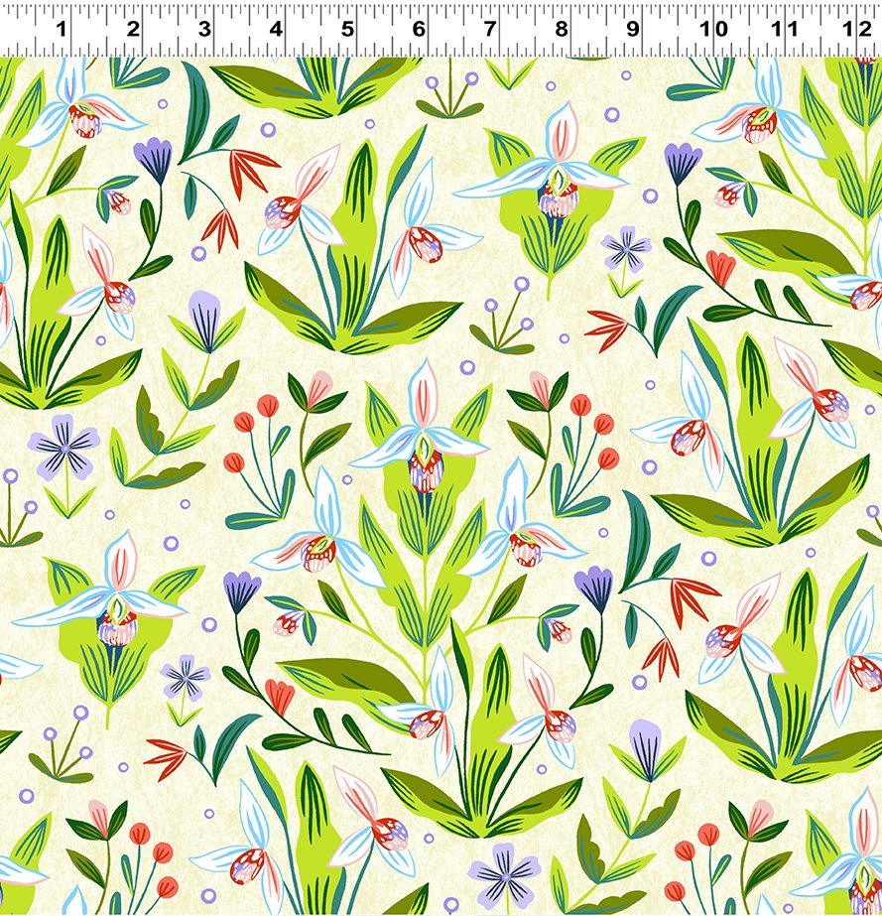Click the purple tulip bud below ruler mark 2
The height and width of the screenshot is (916, 882).
pos(154,159)
